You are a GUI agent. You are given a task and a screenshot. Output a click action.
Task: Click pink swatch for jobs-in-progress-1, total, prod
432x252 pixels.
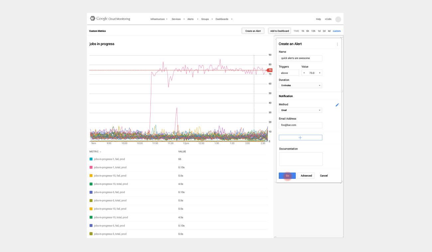click(x=91, y=168)
